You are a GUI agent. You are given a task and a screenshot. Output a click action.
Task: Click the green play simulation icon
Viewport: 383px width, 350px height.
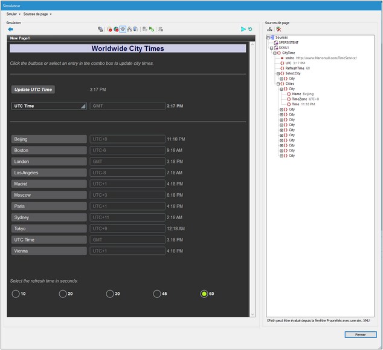click(x=243, y=29)
